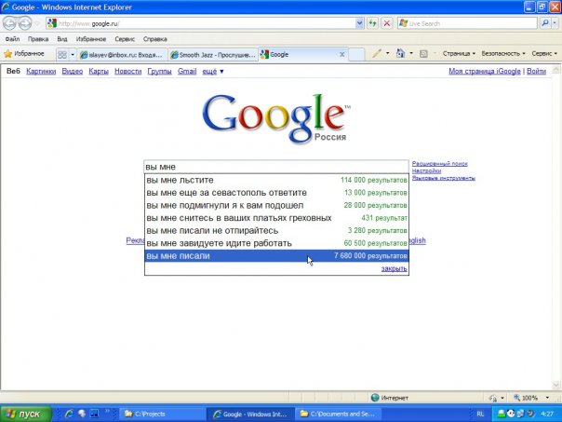Click the закрыть link in suggestions
This screenshot has height=422, width=562.
coord(394,268)
